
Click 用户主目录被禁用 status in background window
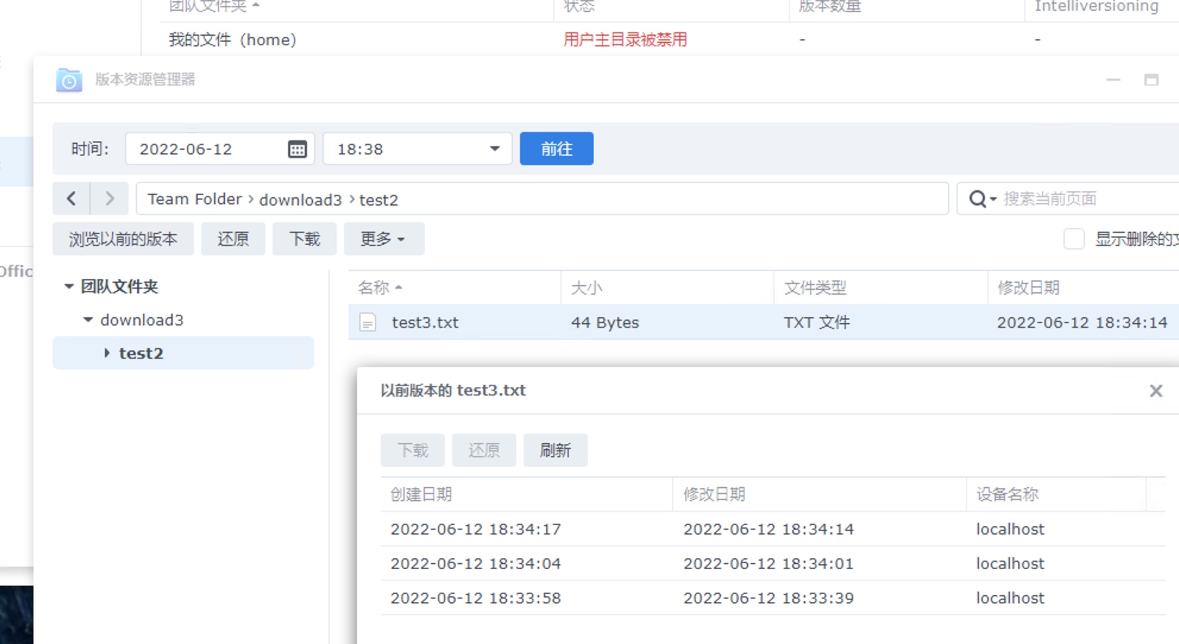pos(625,40)
